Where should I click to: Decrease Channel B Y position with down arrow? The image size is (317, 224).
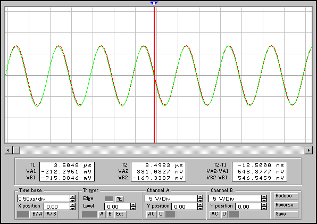point(264,208)
